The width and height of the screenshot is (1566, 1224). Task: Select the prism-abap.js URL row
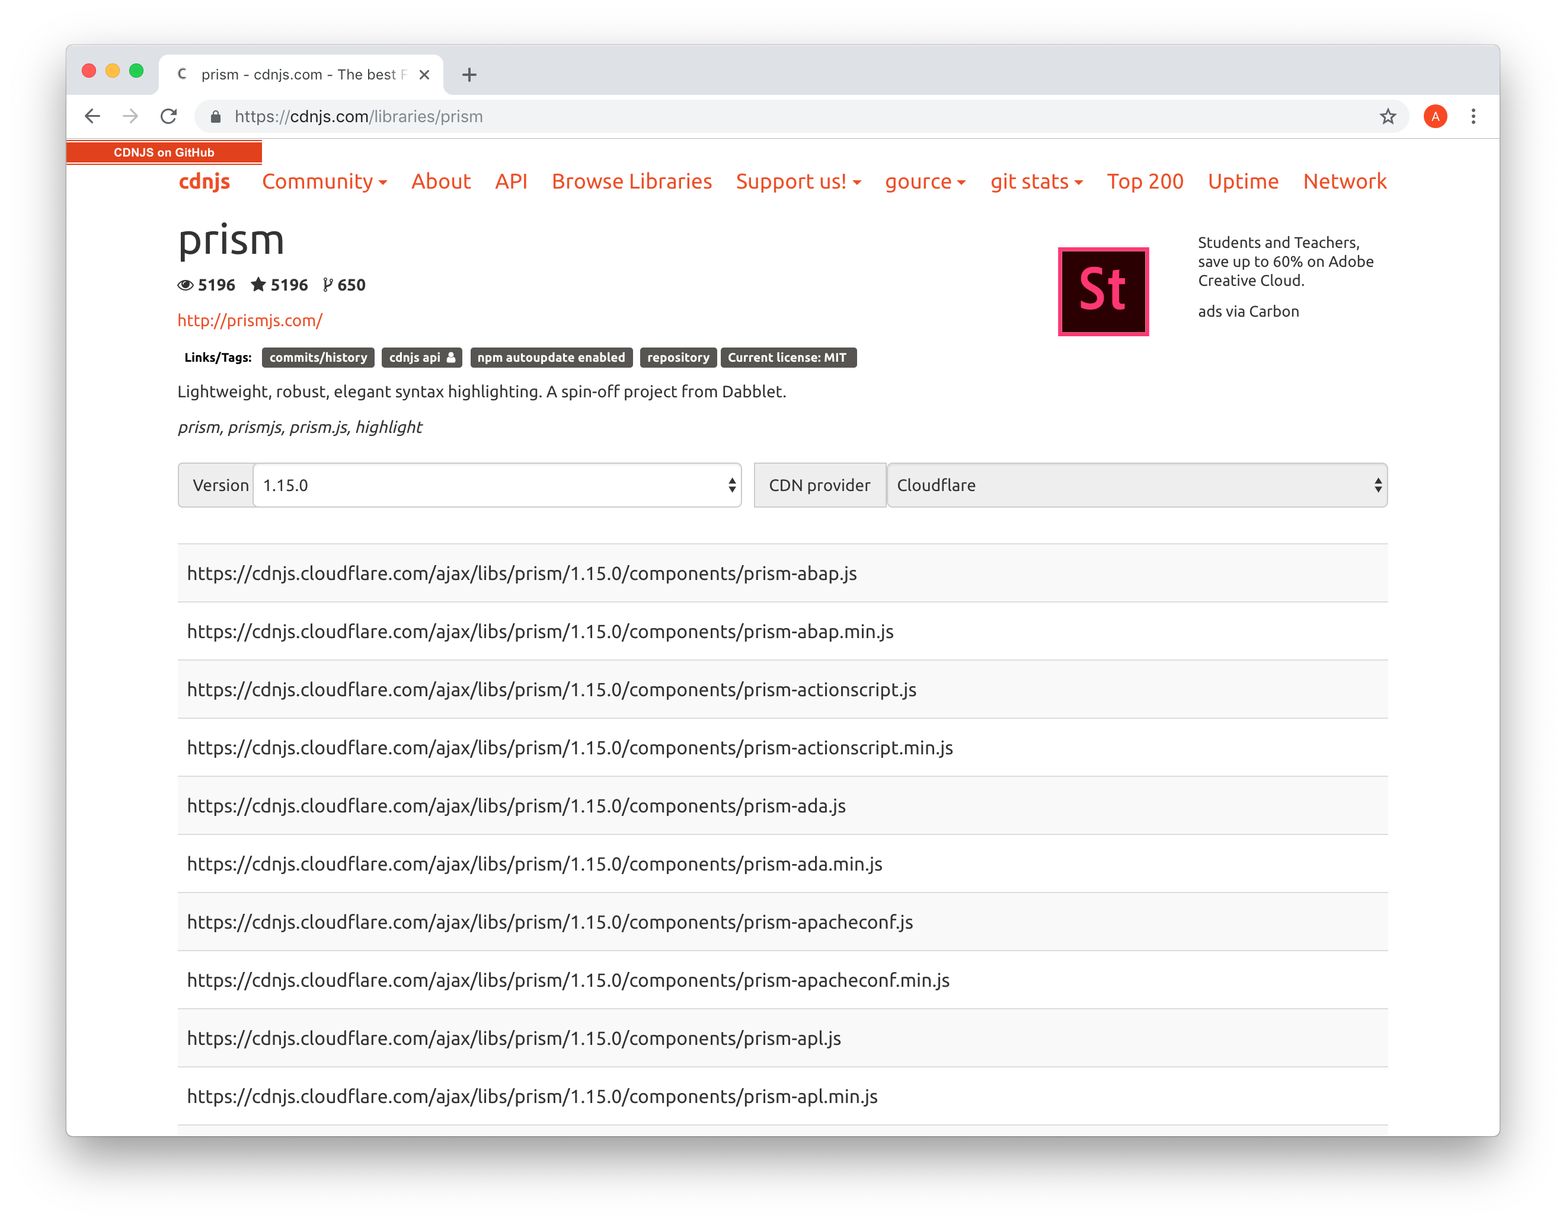click(782, 573)
